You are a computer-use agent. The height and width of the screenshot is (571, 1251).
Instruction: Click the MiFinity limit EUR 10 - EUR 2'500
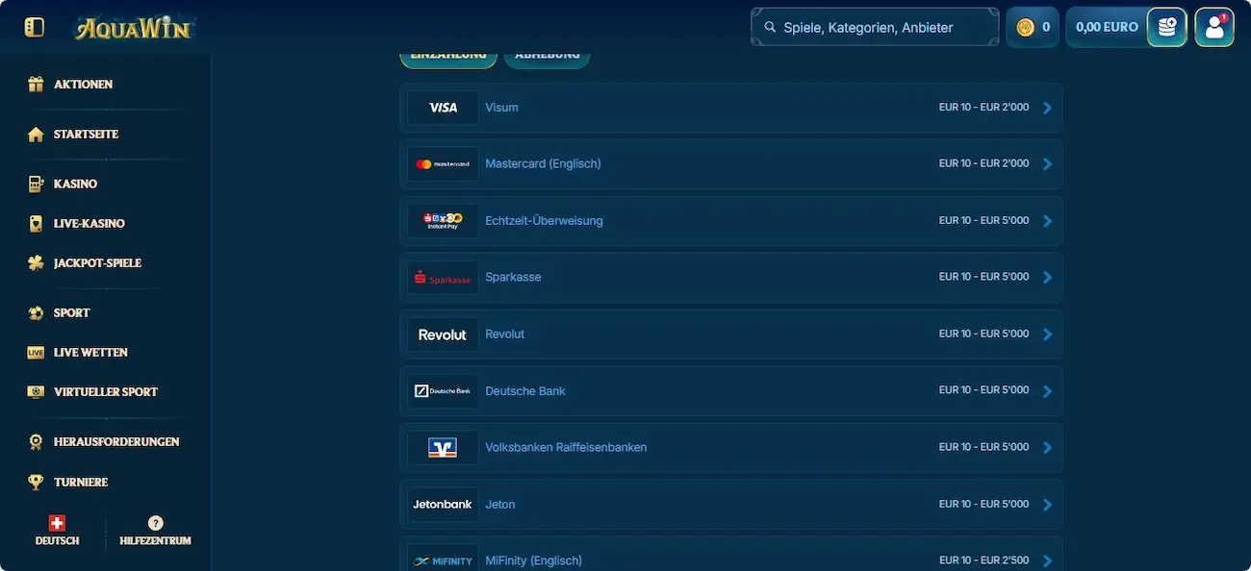click(x=983, y=560)
